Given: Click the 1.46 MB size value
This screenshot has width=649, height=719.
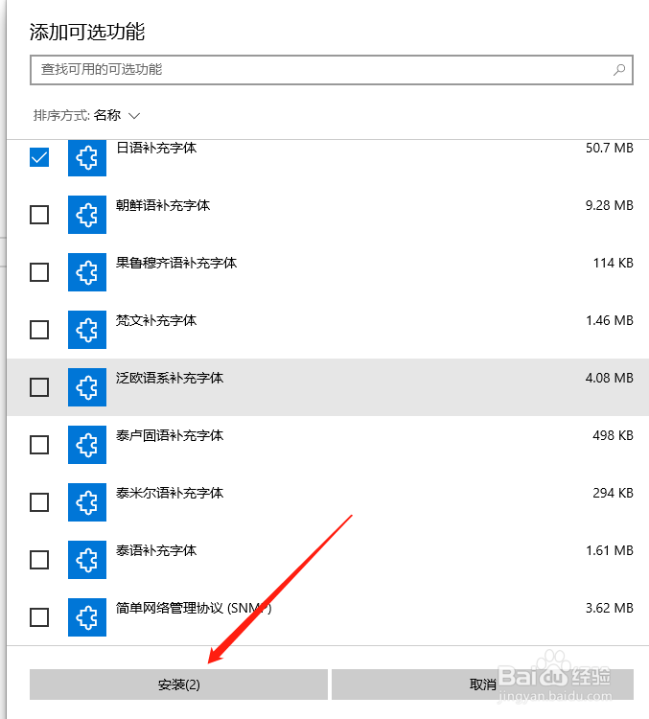Looking at the screenshot, I should click(x=610, y=320).
